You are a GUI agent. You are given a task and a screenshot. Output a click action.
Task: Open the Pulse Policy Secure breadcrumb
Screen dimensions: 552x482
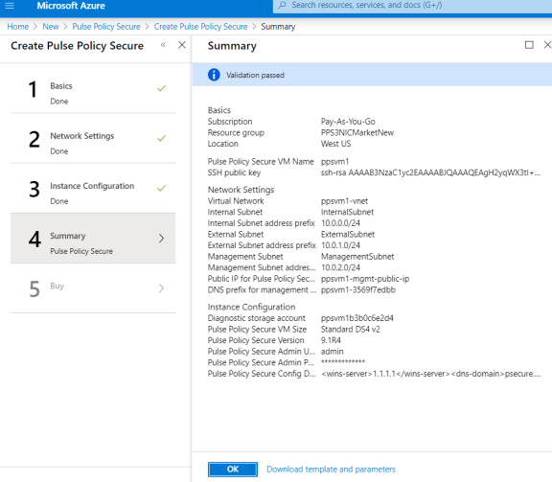pyautogui.click(x=106, y=27)
